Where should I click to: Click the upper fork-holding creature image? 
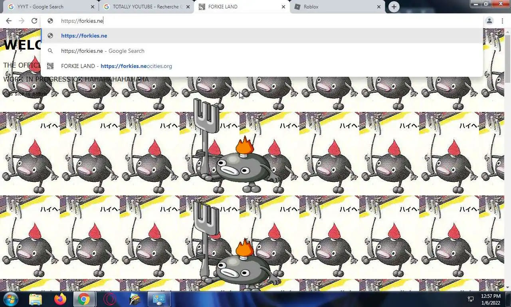(x=236, y=146)
